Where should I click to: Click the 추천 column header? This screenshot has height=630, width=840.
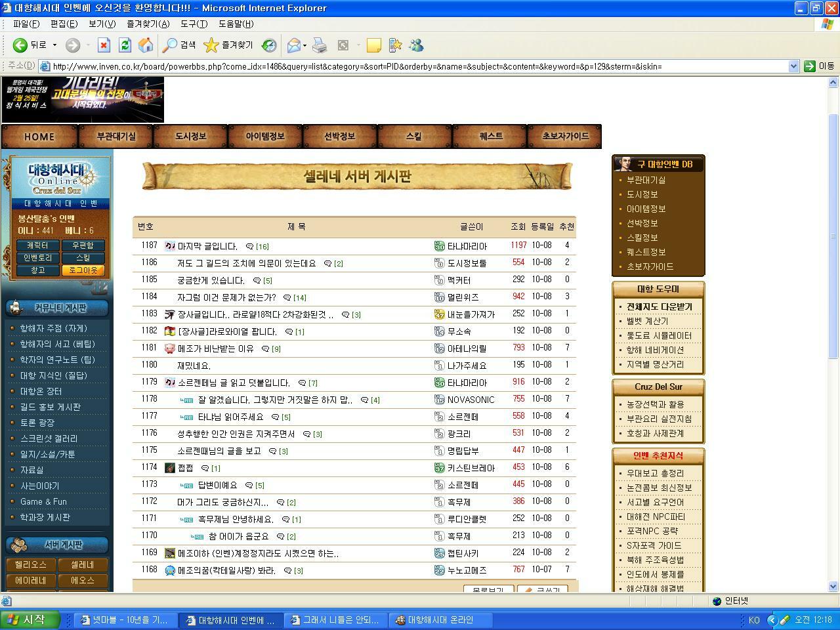pos(567,226)
